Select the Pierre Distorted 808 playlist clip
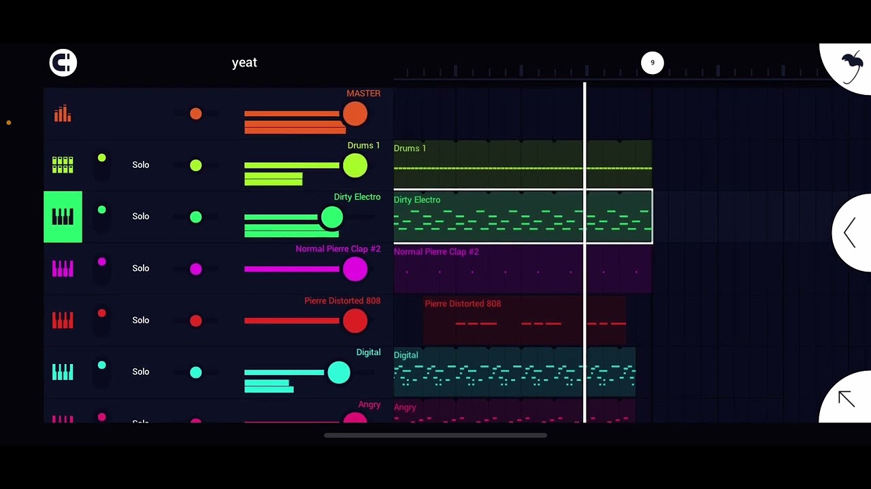The image size is (871, 489). (525, 321)
